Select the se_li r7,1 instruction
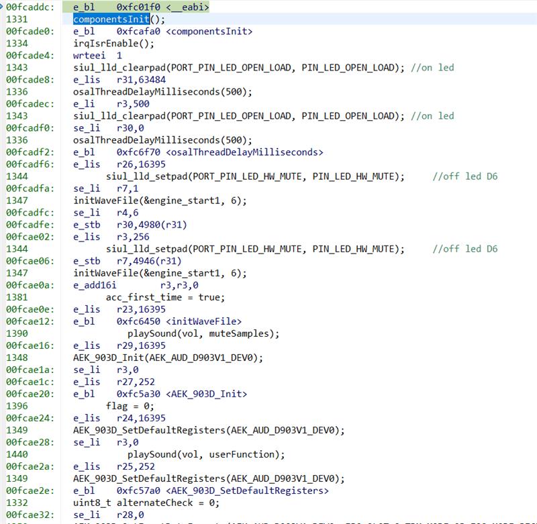Screen dimensions: 537x524 click(x=105, y=189)
